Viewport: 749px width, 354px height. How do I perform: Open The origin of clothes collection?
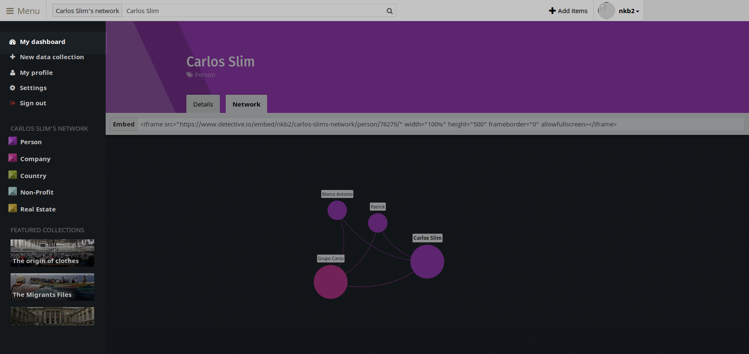[x=52, y=253]
